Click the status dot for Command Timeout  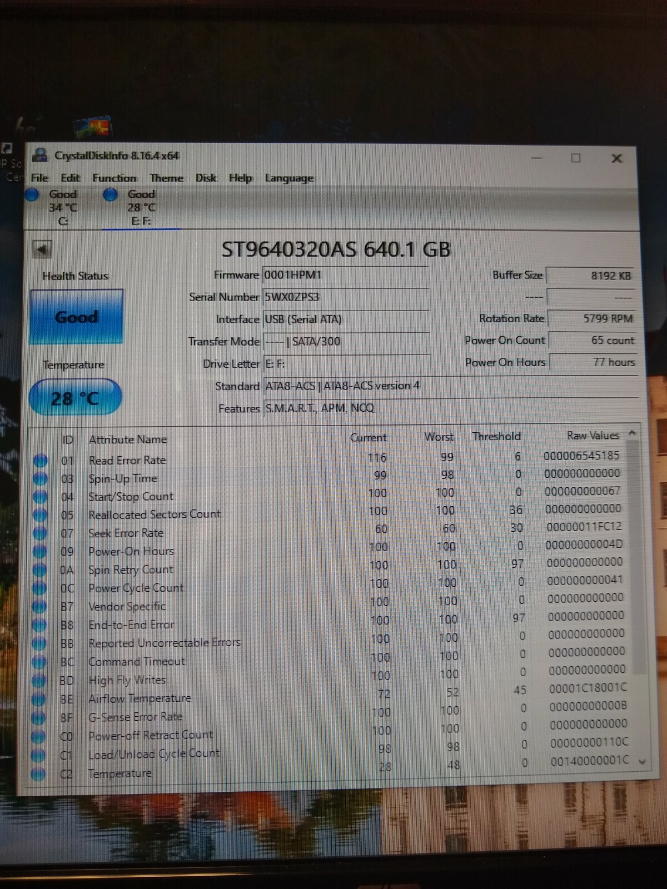[x=39, y=662]
